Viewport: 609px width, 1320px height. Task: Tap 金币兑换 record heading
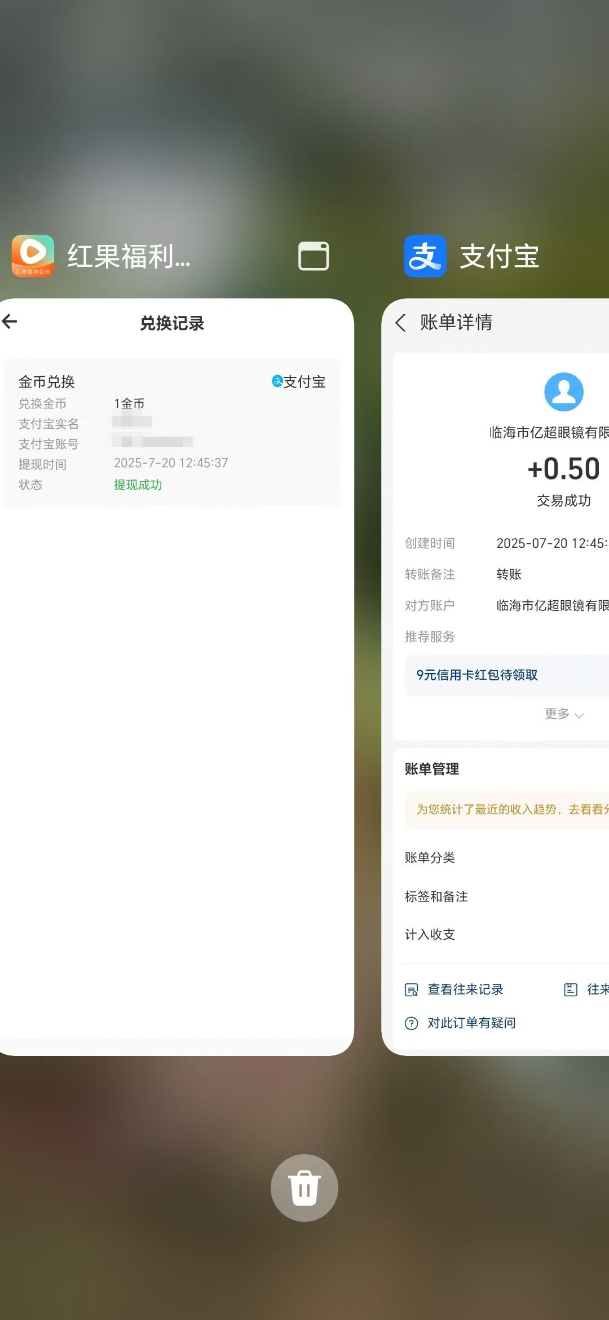tap(47, 382)
